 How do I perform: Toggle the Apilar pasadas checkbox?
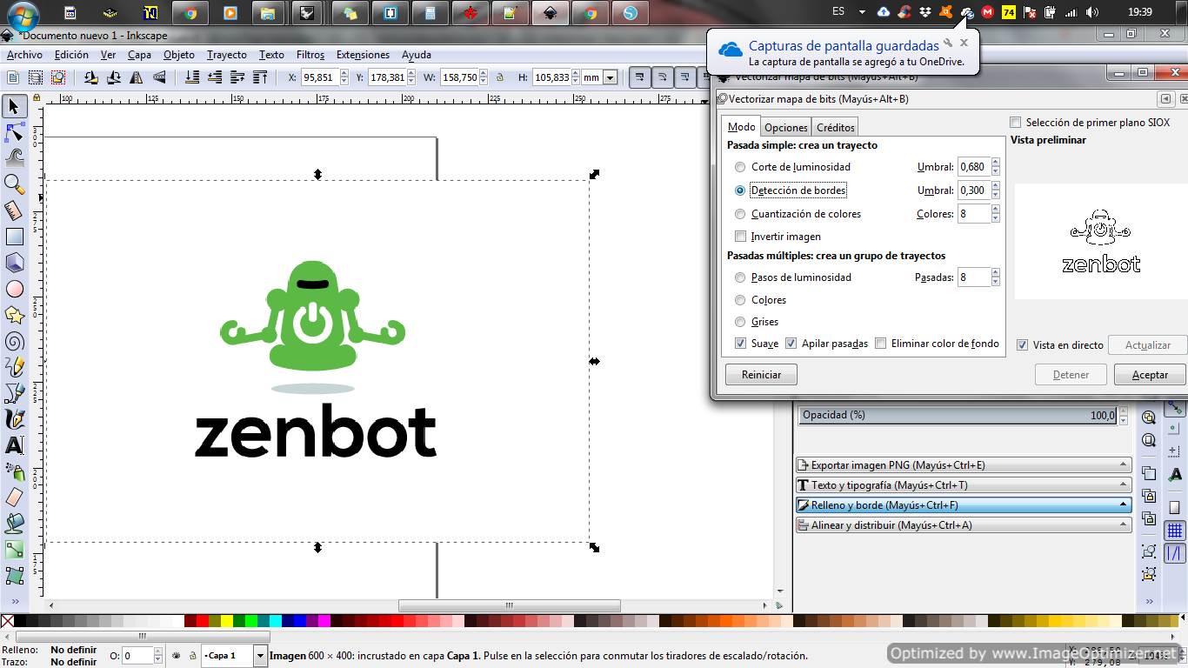coord(791,344)
